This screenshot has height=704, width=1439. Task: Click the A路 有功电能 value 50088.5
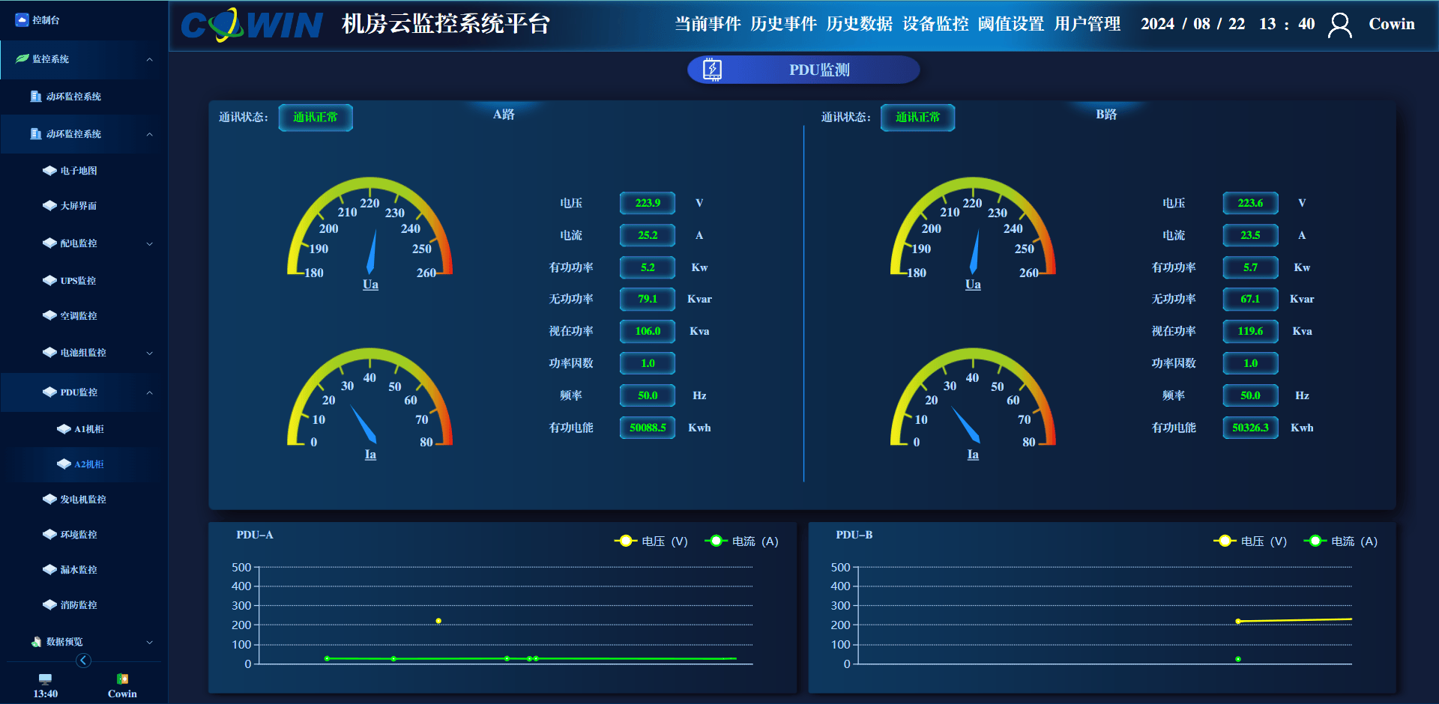648,428
